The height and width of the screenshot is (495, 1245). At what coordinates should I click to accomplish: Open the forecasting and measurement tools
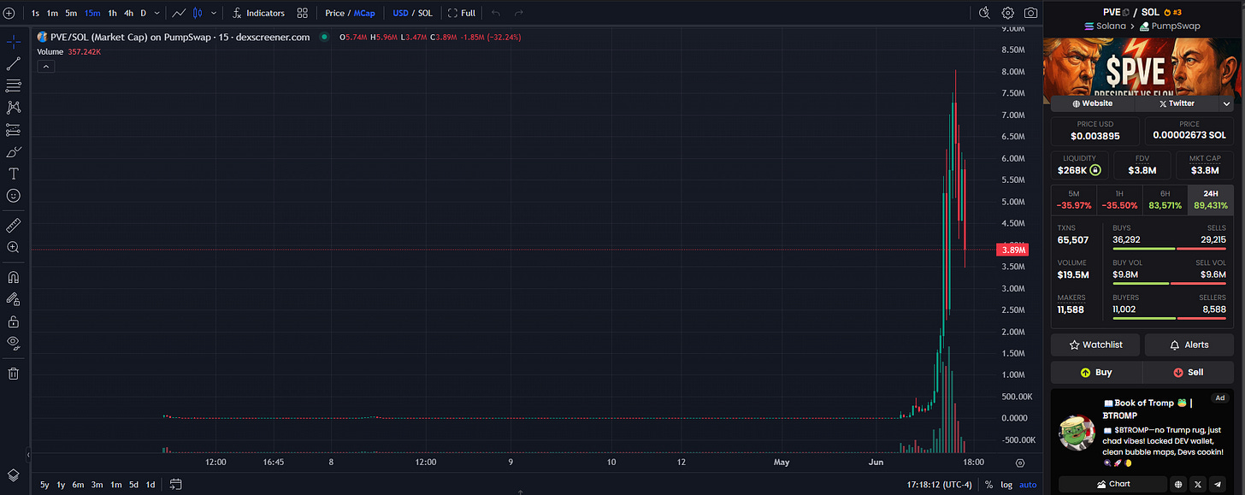13,130
